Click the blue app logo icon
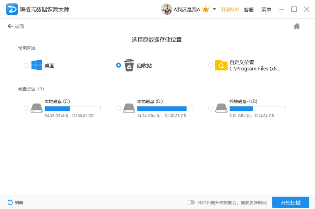Viewport: 315px width, 209px height. pyautogui.click(x=12, y=9)
